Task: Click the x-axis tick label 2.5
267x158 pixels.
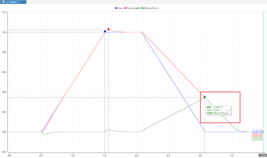Action: click(x=168, y=155)
